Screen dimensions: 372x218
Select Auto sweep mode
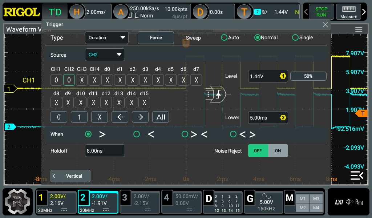(x=224, y=37)
